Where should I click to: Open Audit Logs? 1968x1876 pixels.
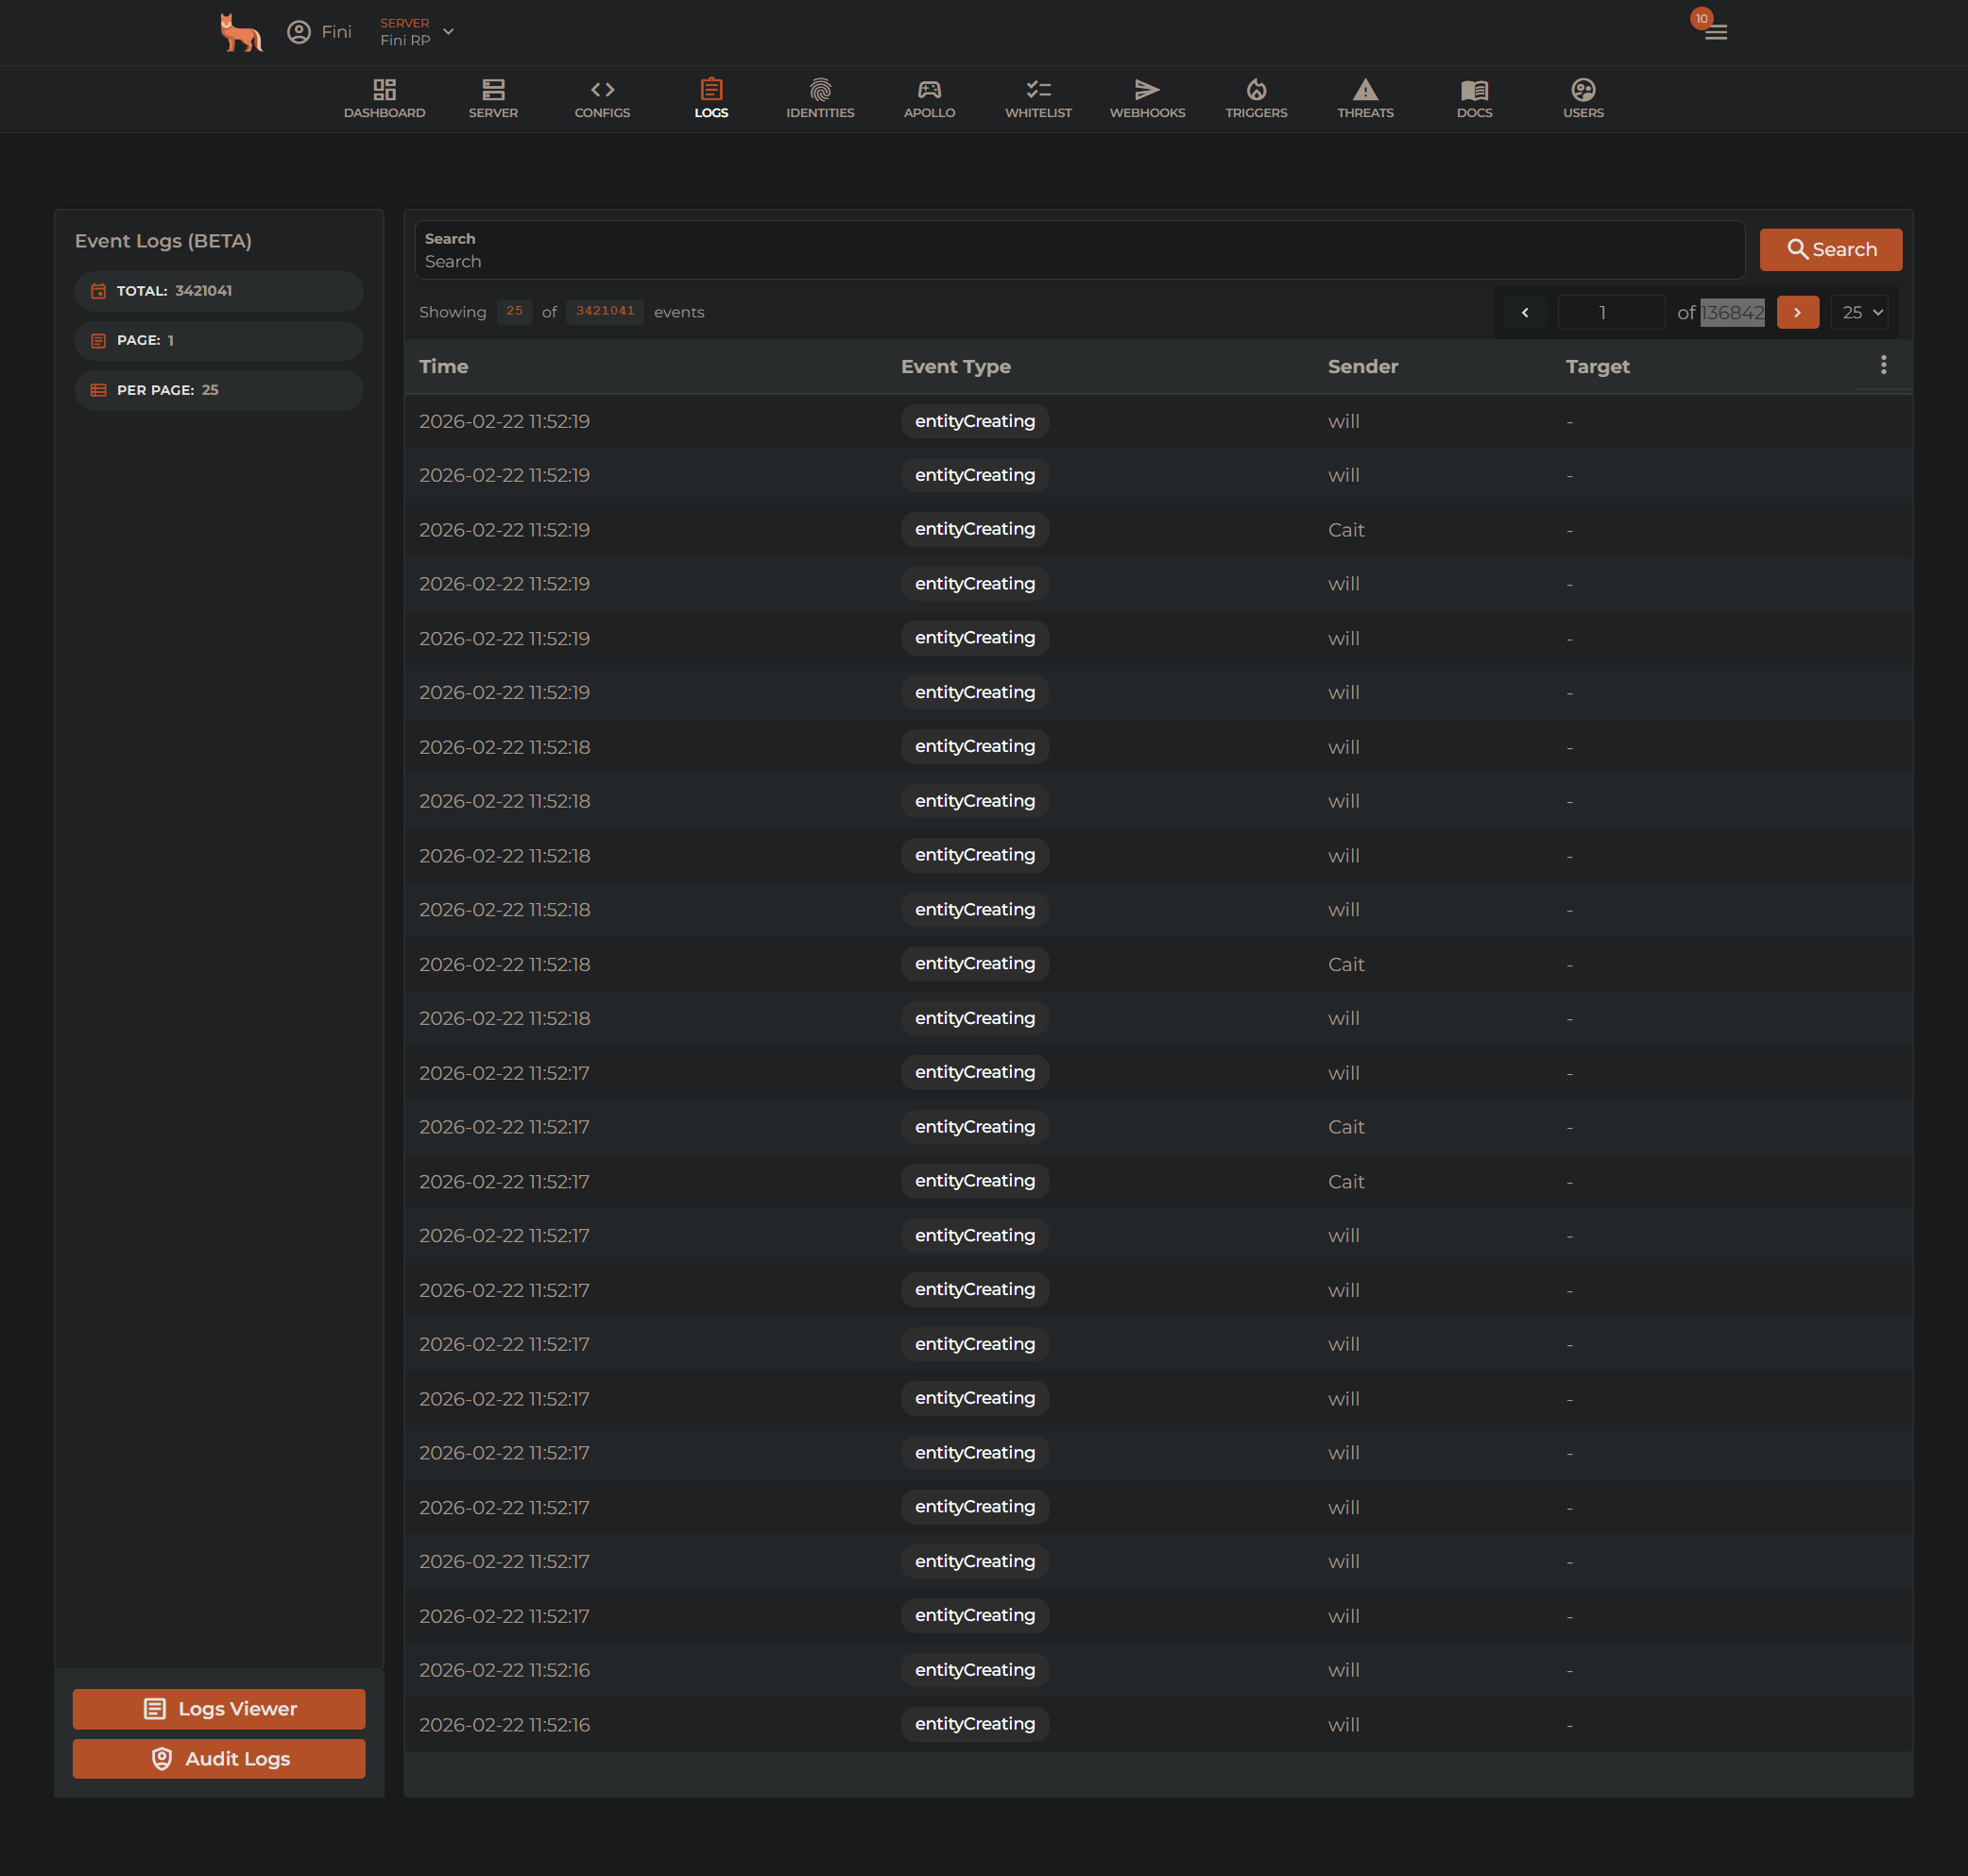click(x=218, y=1758)
